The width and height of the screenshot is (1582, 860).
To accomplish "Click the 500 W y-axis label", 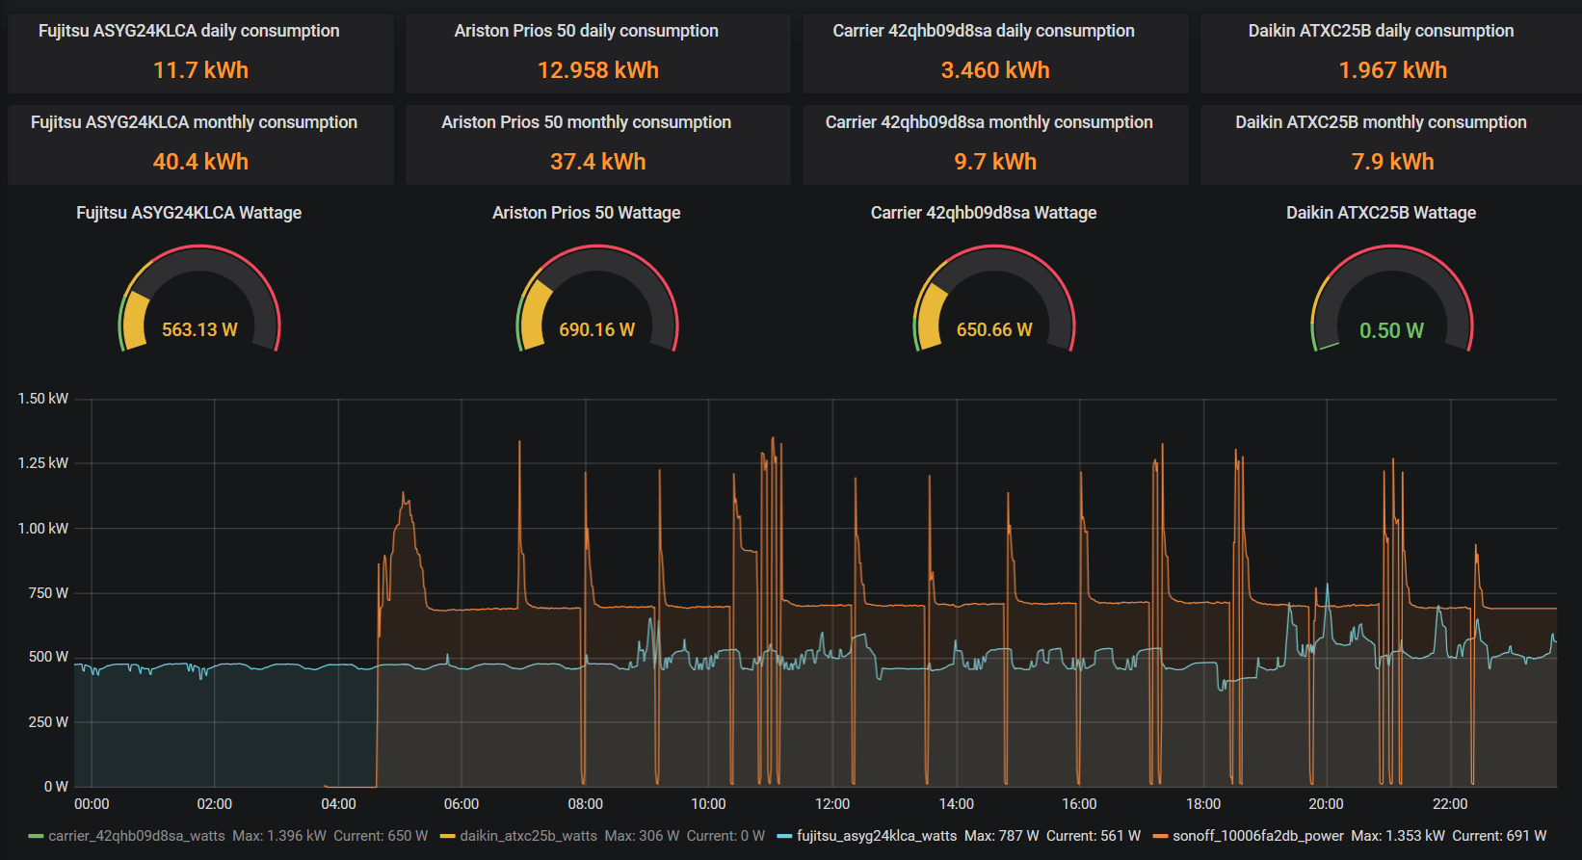I will pos(48,657).
